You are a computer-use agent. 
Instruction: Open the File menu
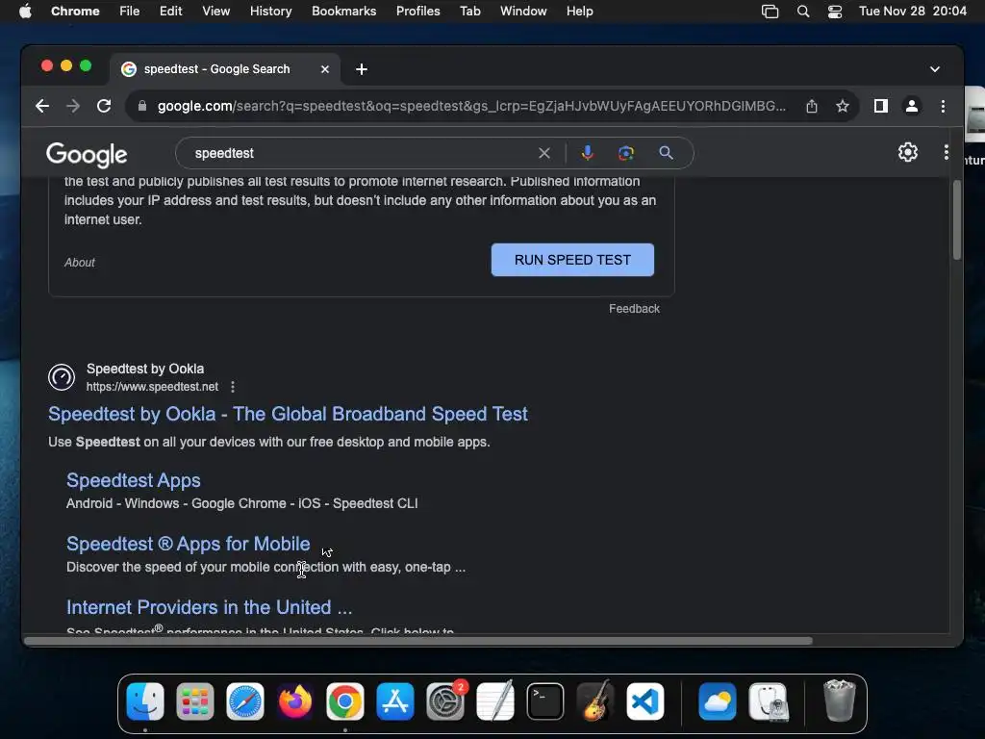click(130, 12)
